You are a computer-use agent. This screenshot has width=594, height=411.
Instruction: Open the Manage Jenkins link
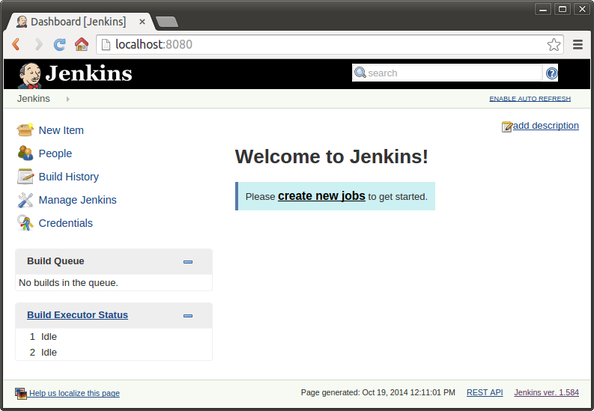point(78,200)
